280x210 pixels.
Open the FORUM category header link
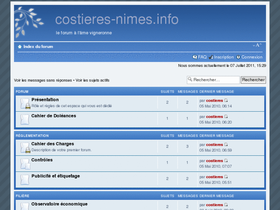click(22, 91)
